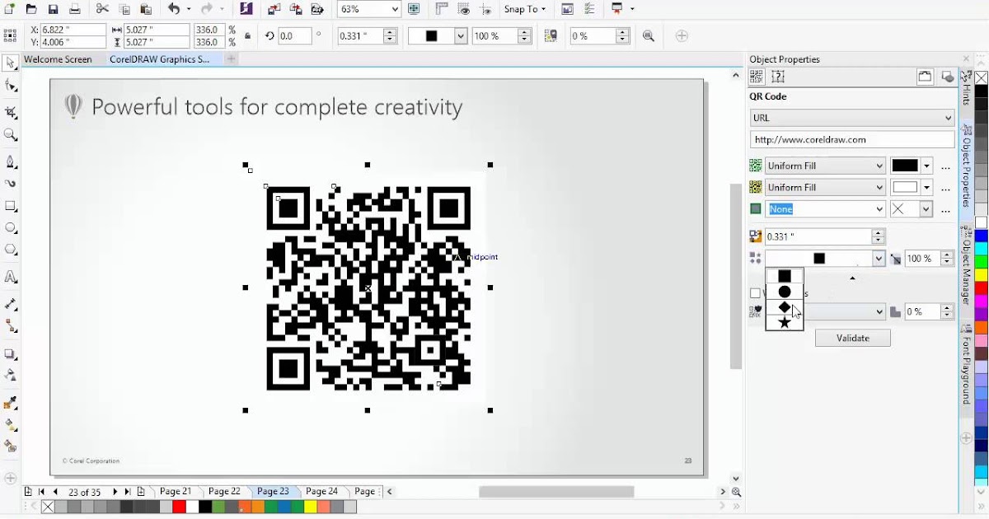Select the Polygon tool
This screenshot has height=519, width=989.
click(x=11, y=250)
